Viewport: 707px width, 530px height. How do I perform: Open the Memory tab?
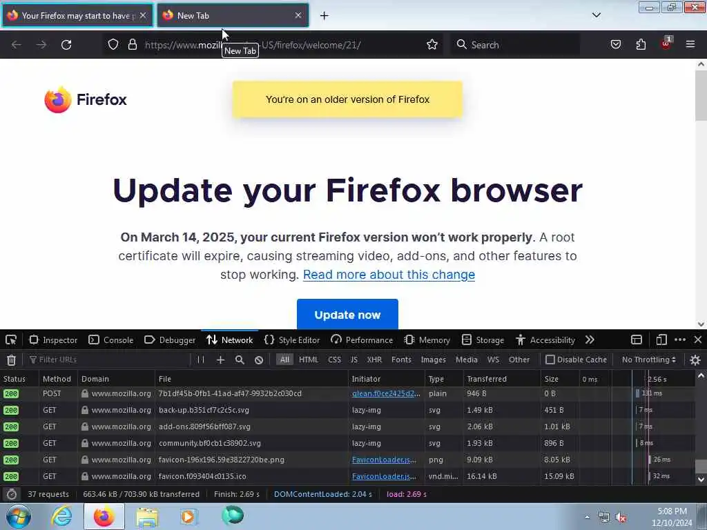pyautogui.click(x=427, y=340)
